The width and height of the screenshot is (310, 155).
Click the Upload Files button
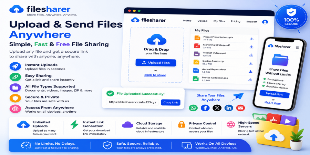156,63
